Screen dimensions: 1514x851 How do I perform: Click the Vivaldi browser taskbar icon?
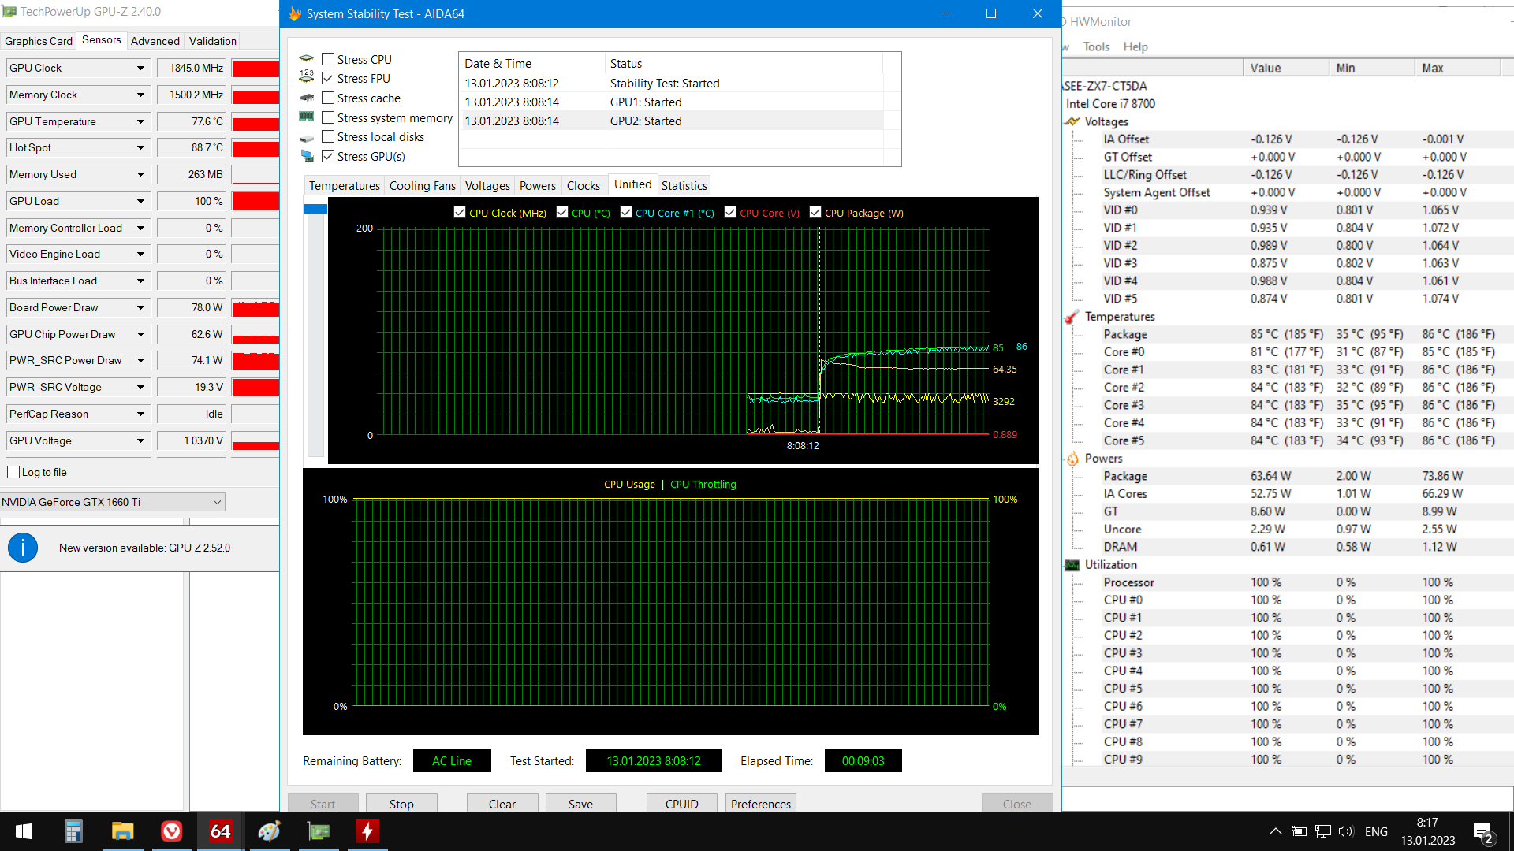171,831
